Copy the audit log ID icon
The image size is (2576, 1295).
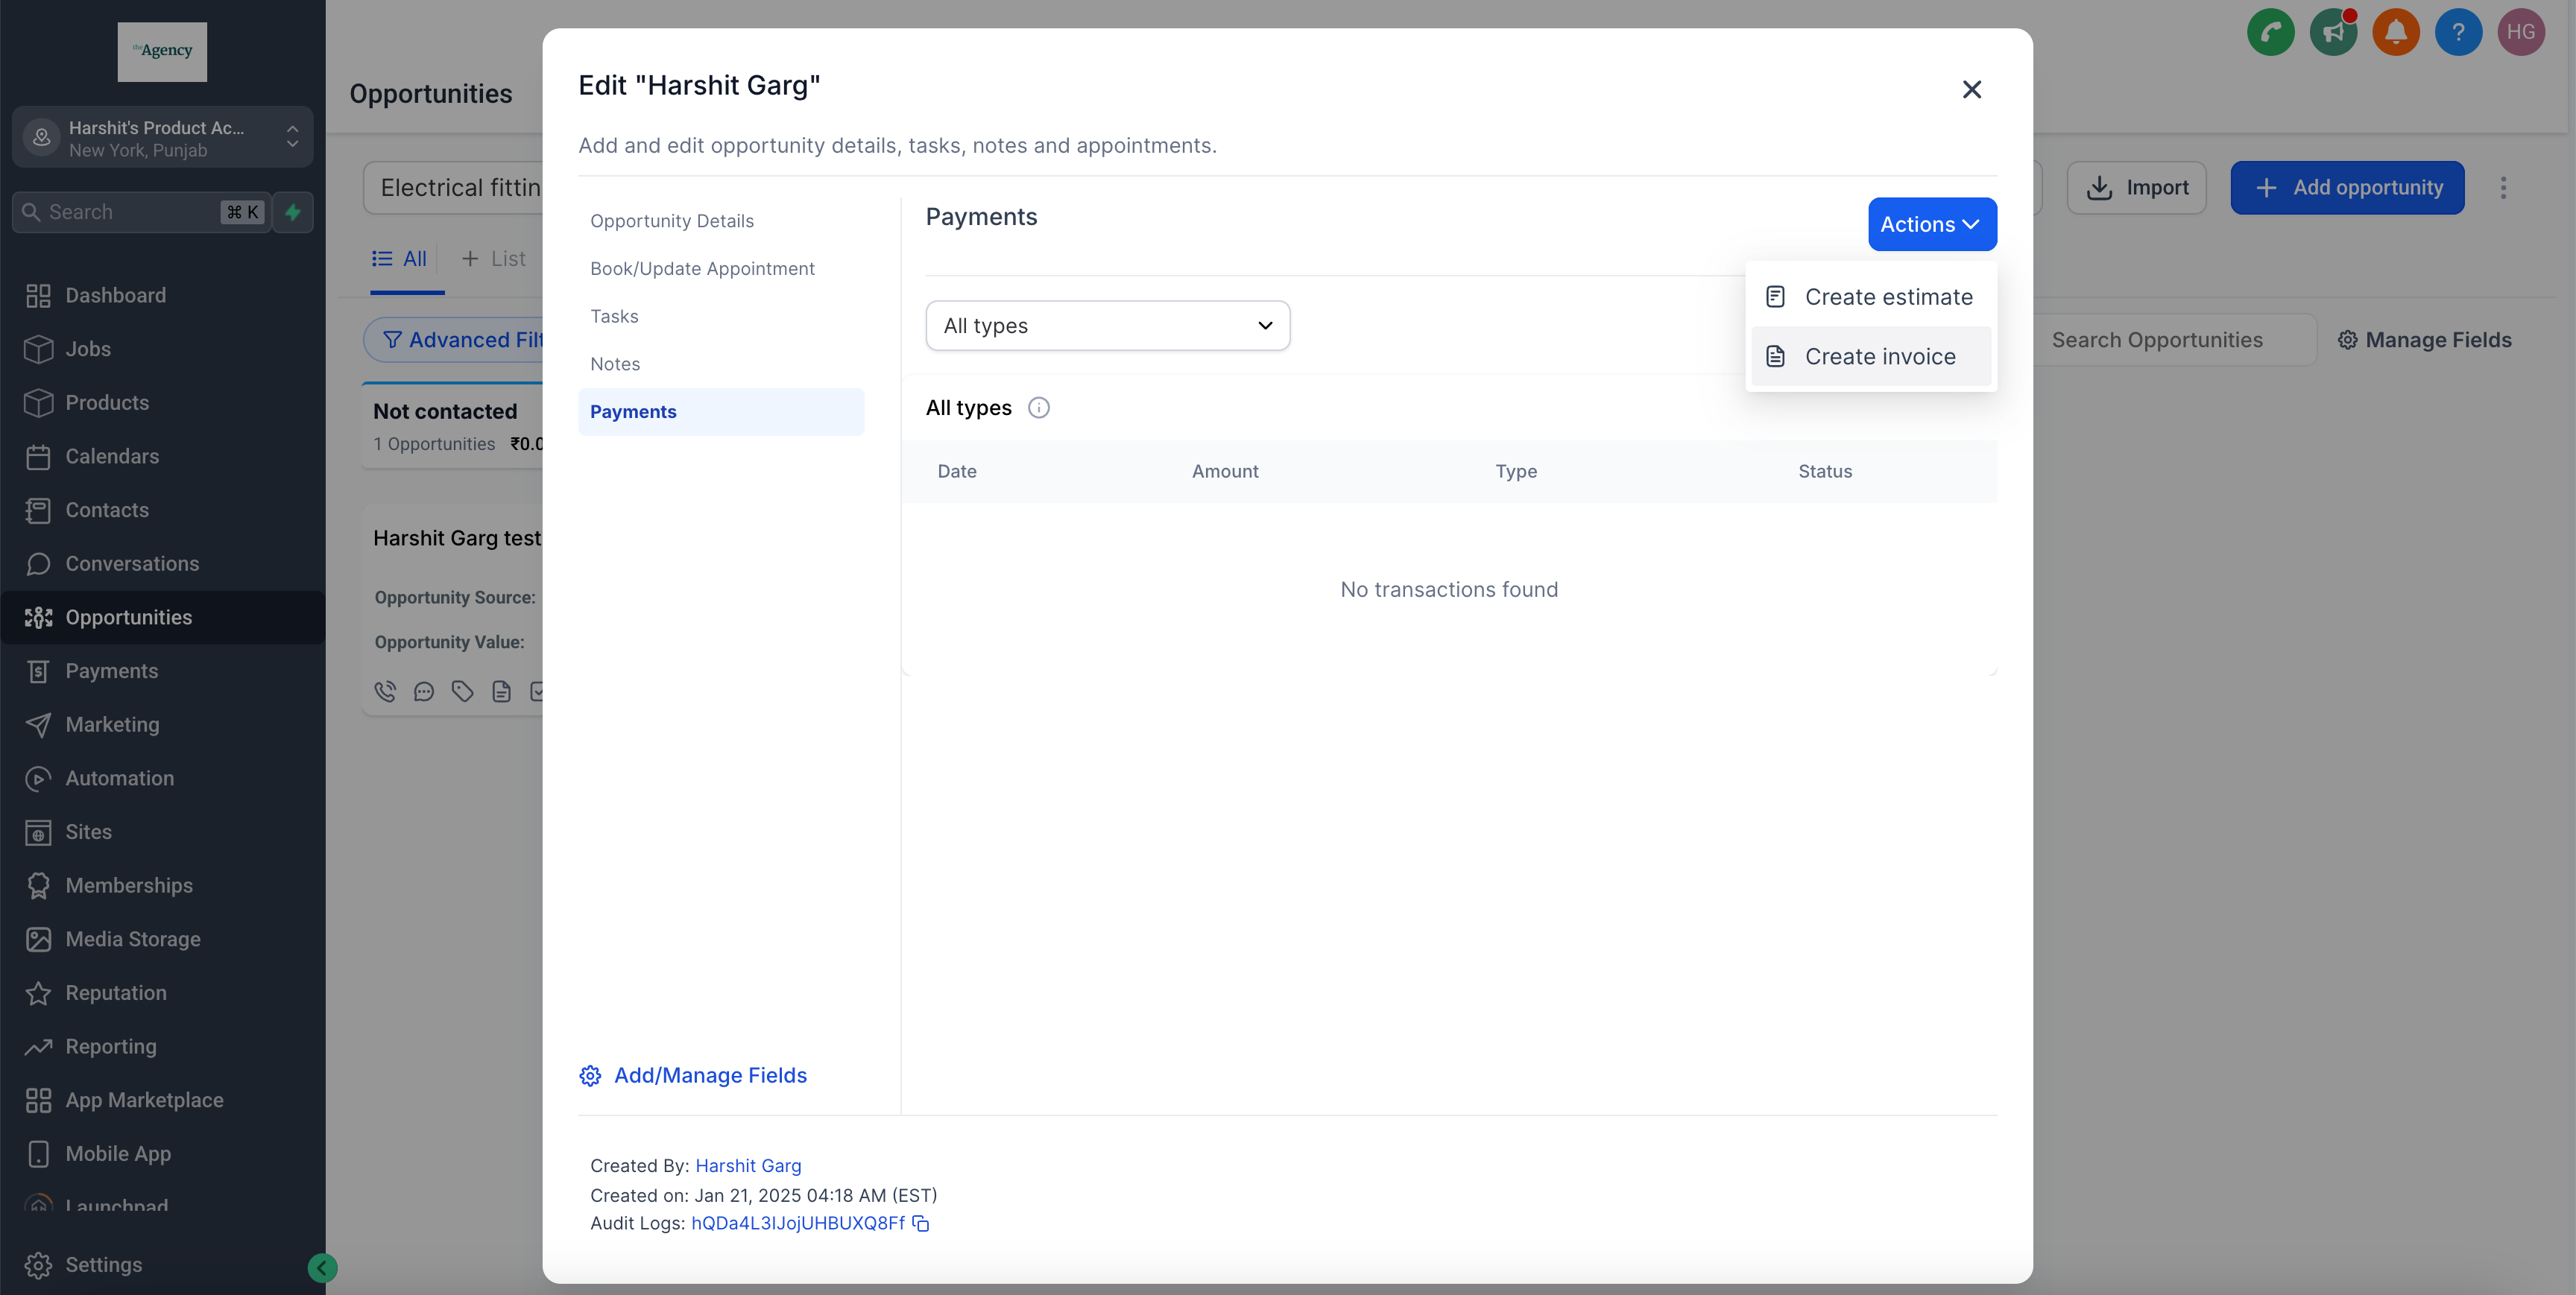point(921,1224)
